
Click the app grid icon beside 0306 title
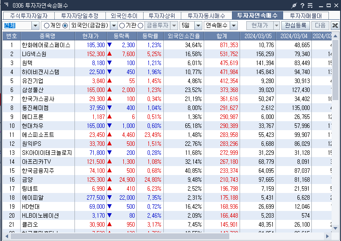[x=7, y=4]
